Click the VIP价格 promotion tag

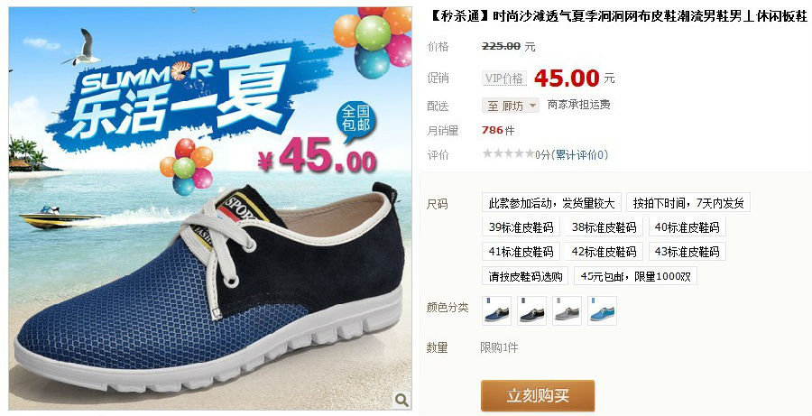[503, 79]
